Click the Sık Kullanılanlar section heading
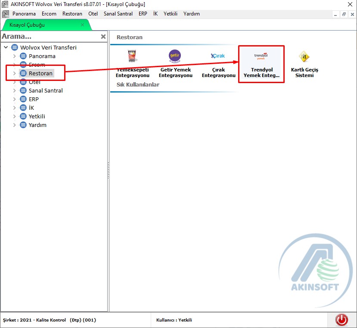Screen dimensions: 357x328 point(138,84)
